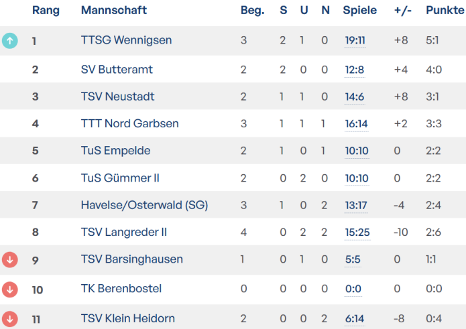466x329 pixels.
Task: Click the Mannschaft column header
Action: pos(113,11)
